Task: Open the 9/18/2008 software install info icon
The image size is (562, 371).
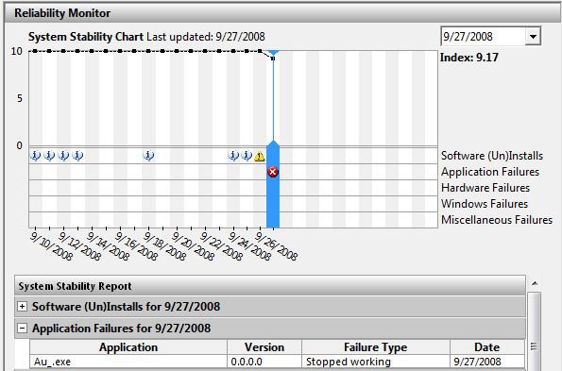Action: point(148,156)
